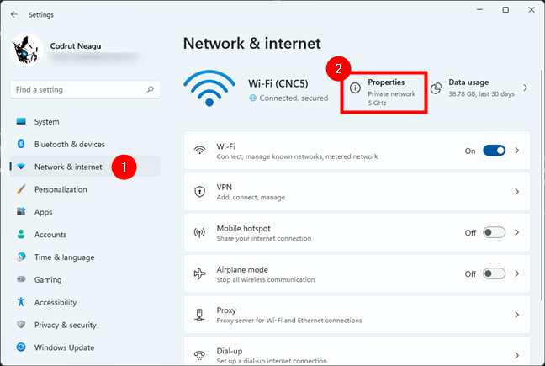
Task: Click the Network & internet page heading
Action: (x=252, y=44)
